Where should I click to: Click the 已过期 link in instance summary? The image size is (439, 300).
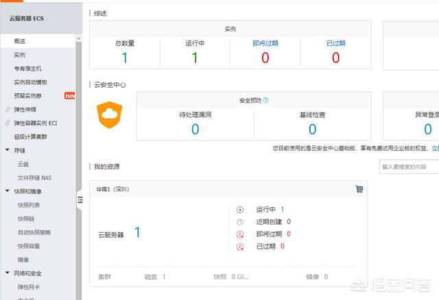point(335,43)
